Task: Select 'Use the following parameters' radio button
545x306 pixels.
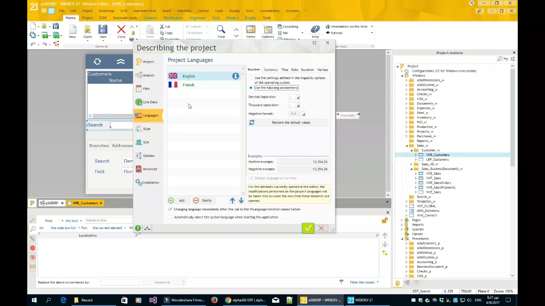Action: pos(251,88)
